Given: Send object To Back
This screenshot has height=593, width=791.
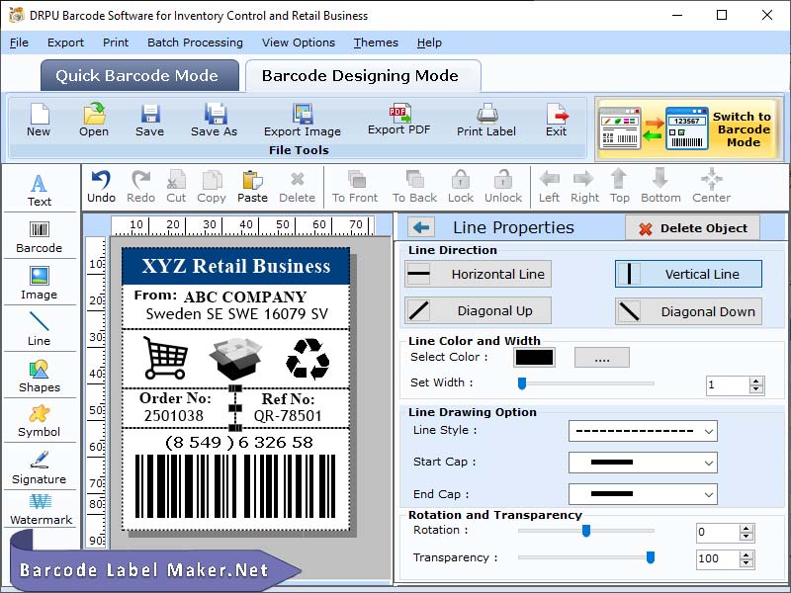Looking at the screenshot, I should pyautogui.click(x=414, y=187).
